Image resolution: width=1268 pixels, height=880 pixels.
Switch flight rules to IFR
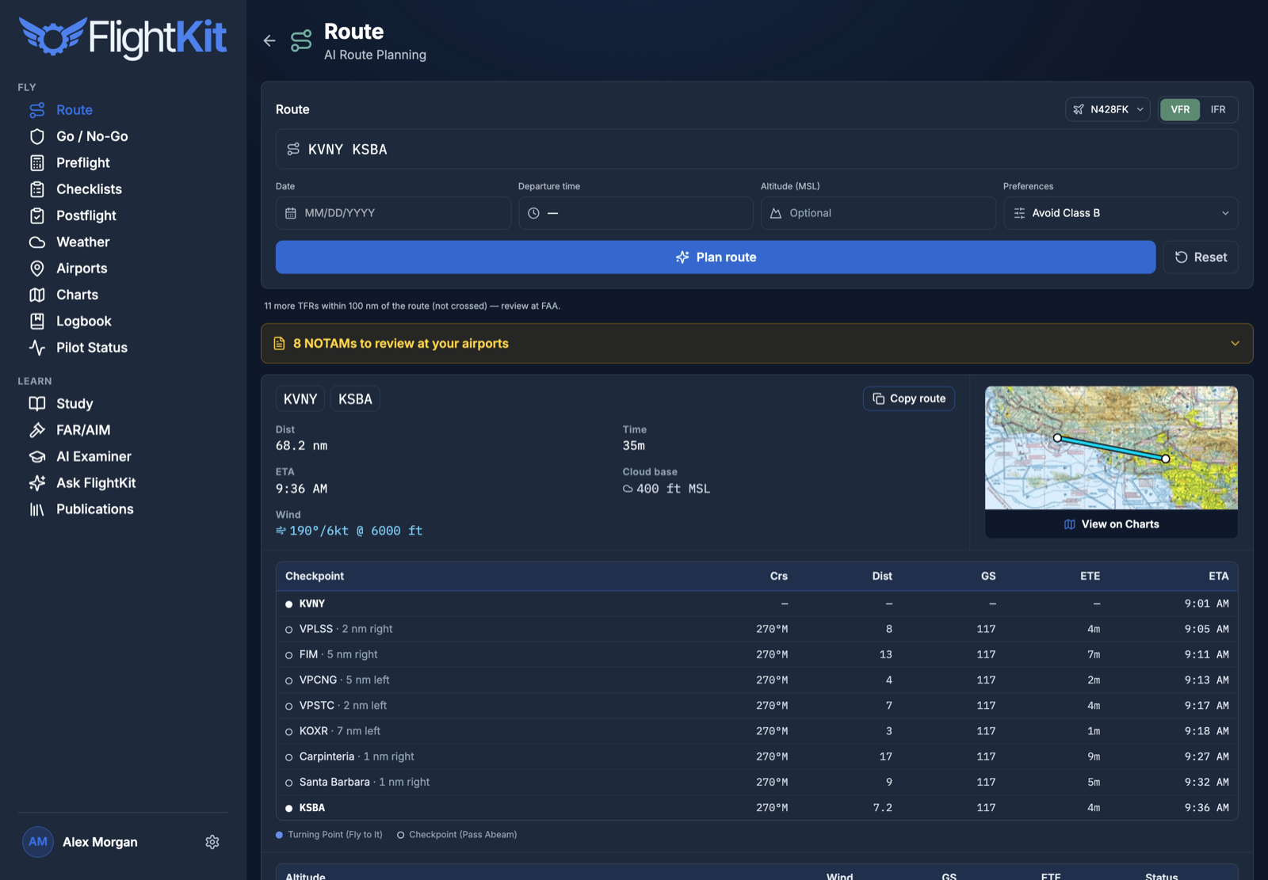click(x=1218, y=109)
